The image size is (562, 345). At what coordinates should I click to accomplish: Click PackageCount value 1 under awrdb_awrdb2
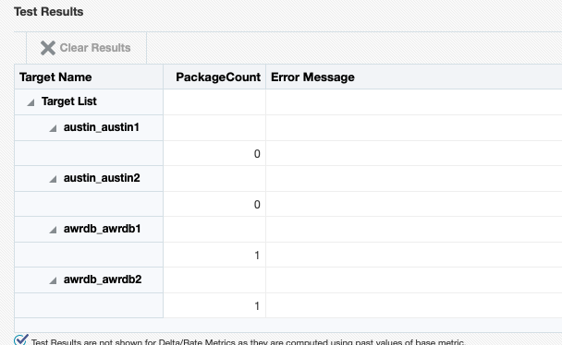257,306
